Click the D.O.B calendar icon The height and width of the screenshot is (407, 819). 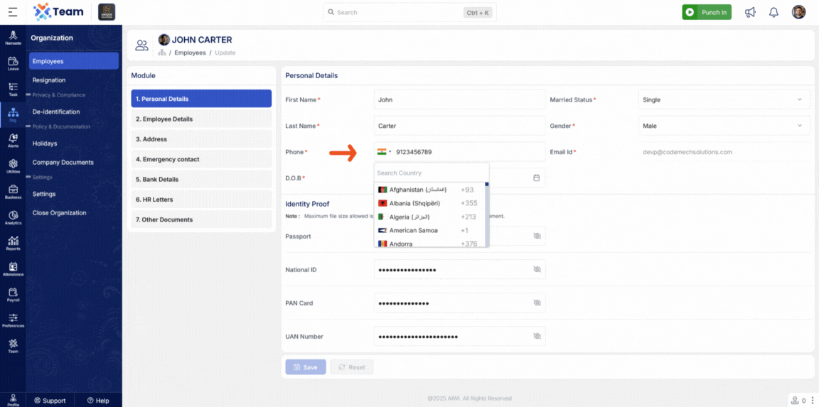pyautogui.click(x=537, y=178)
